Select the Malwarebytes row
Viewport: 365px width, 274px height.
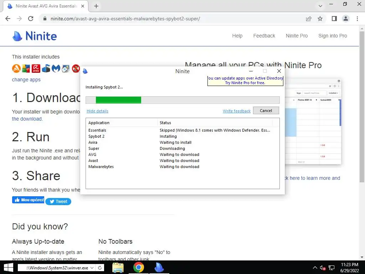[x=182, y=167]
